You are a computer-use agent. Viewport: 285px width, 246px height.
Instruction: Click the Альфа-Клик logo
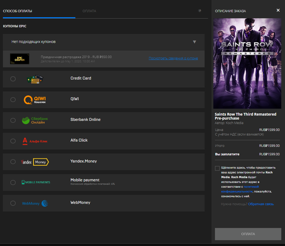click(35, 141)
